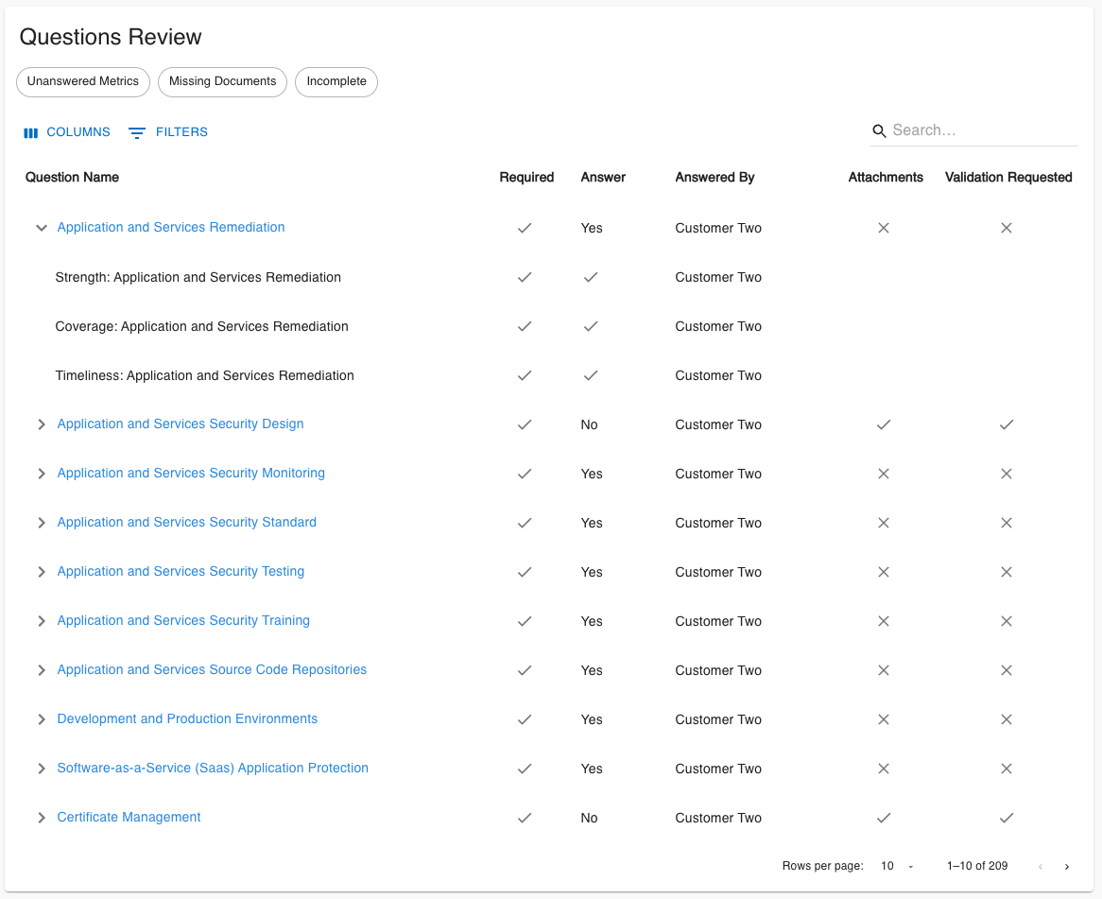Click the search magnifier icon
The height and width of the screenshot is (899, 1102).
[880, 130]
